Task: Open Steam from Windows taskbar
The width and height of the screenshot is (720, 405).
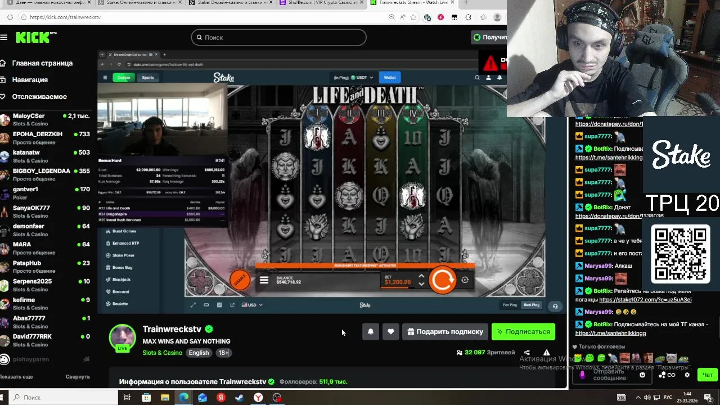Action: click(240, 398)
